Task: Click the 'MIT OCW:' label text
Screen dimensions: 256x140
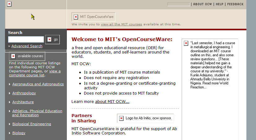Action: point(81,64)
